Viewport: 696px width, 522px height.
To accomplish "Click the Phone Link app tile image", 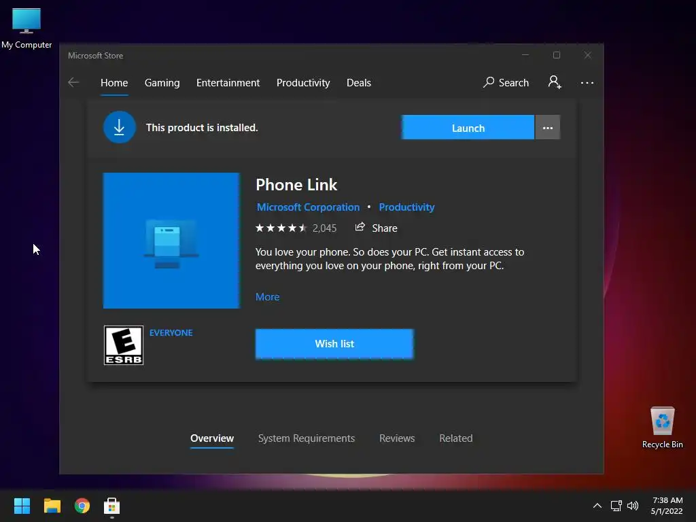I will [x=171, y=241].
